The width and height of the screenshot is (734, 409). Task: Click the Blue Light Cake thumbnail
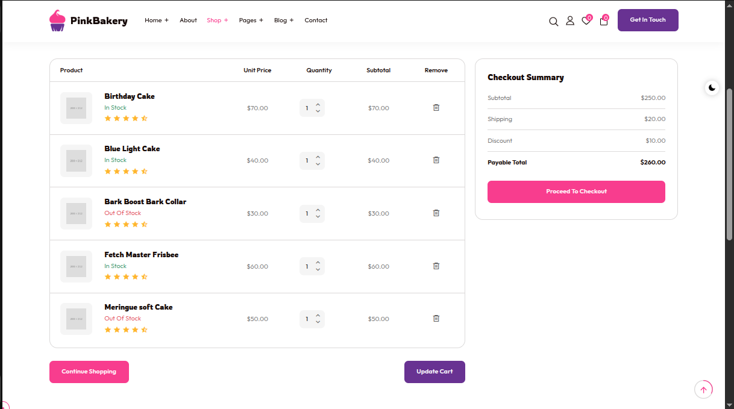pos(76,161)
